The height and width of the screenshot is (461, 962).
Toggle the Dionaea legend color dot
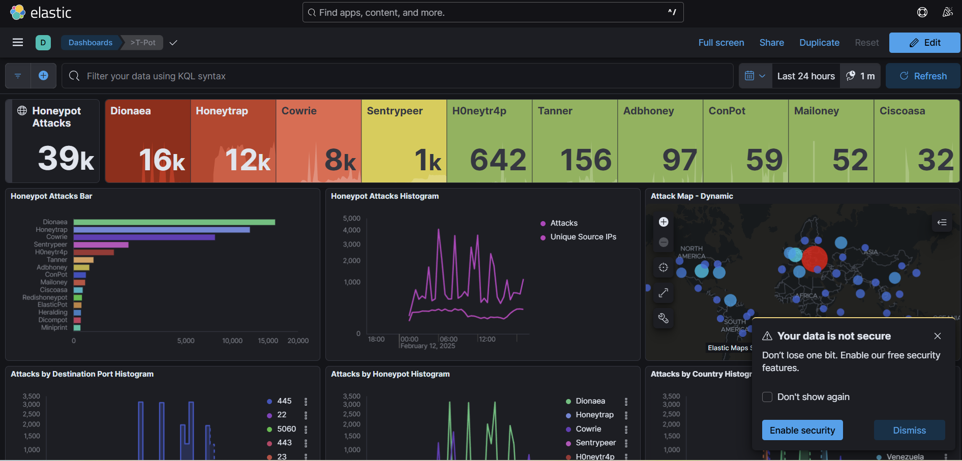568,401
